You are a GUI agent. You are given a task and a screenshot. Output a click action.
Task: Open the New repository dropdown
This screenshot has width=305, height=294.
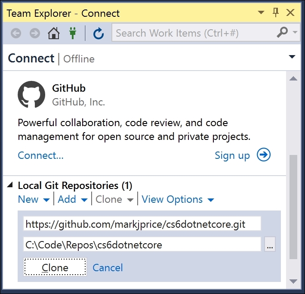coord(34,199)
